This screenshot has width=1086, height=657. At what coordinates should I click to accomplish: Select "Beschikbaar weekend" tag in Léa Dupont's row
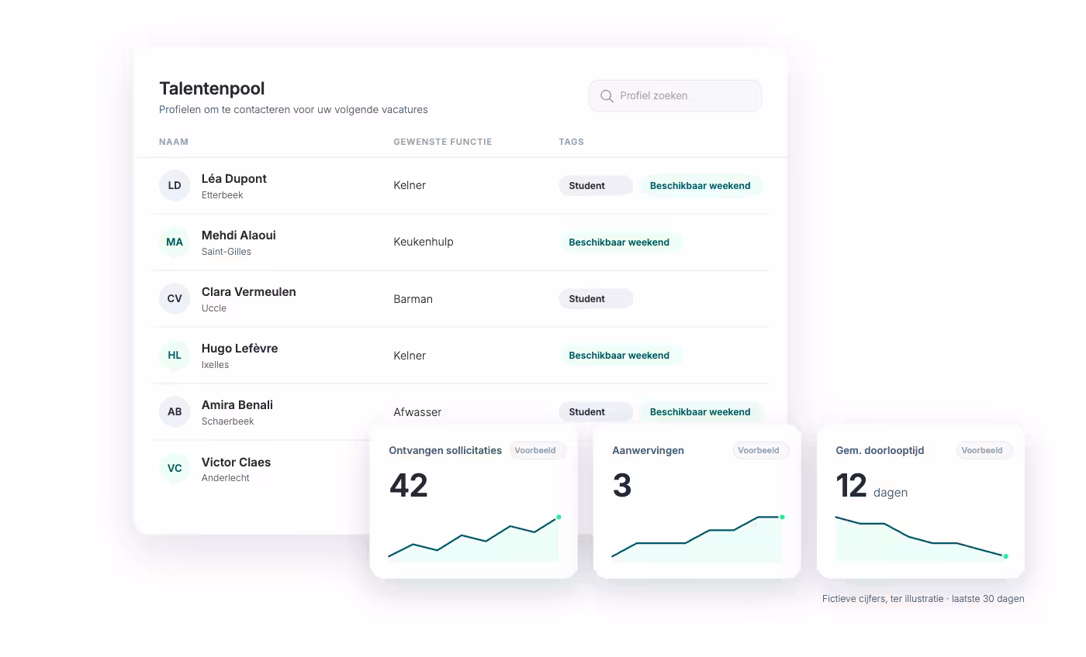700,186
